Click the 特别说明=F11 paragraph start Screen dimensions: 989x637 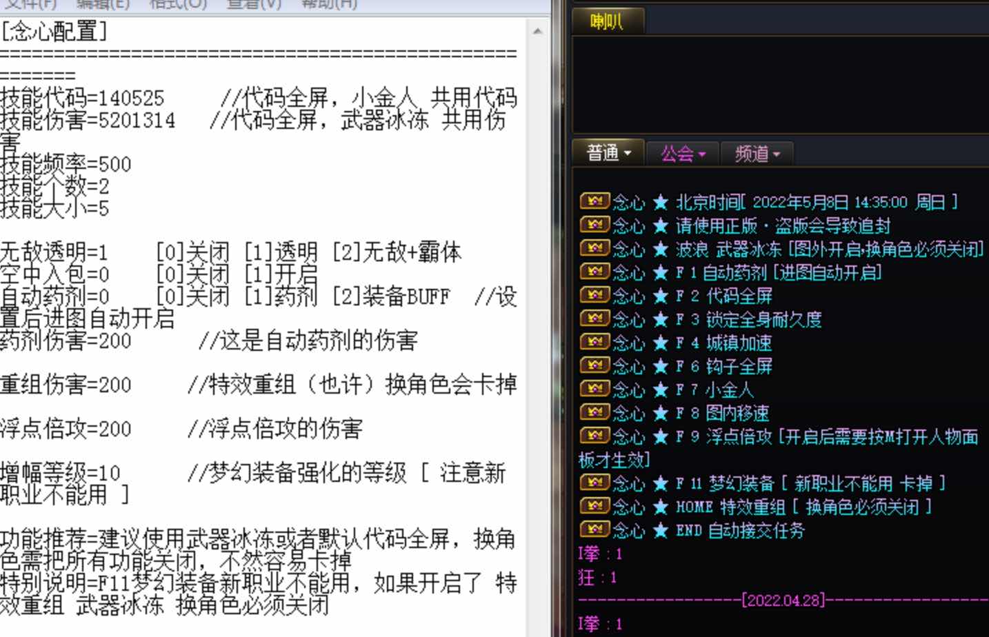click(x=65, y=583)
